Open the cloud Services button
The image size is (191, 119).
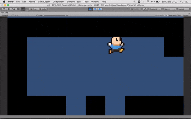145,9
